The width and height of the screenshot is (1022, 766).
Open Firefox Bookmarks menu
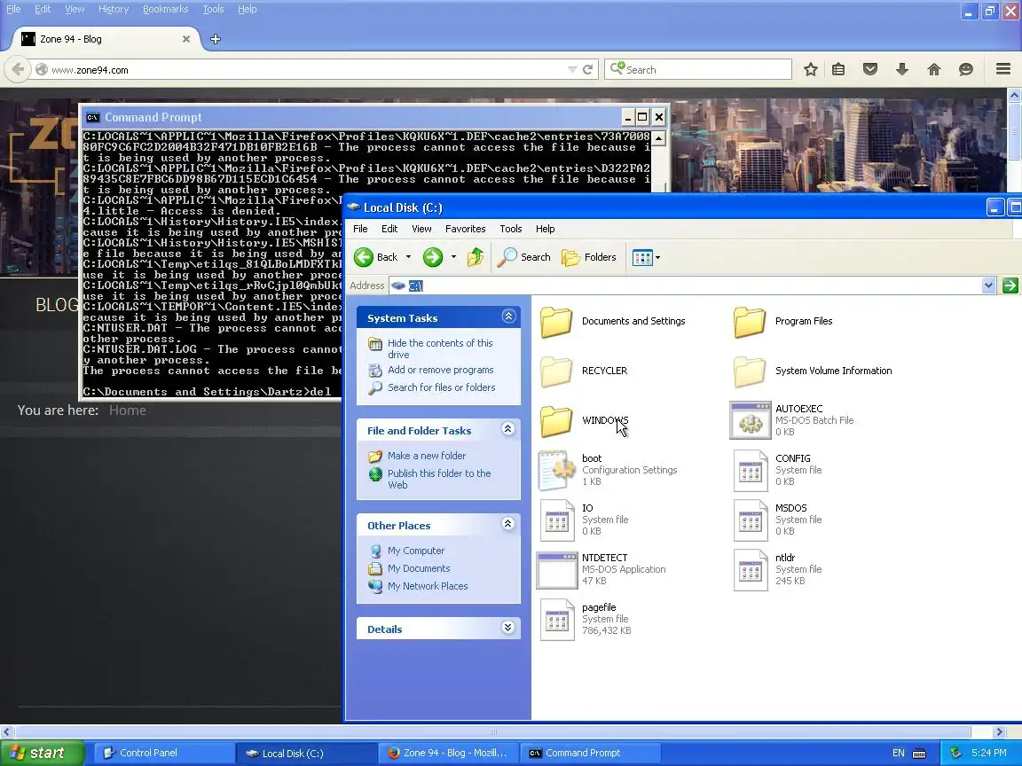coord(166,9)
